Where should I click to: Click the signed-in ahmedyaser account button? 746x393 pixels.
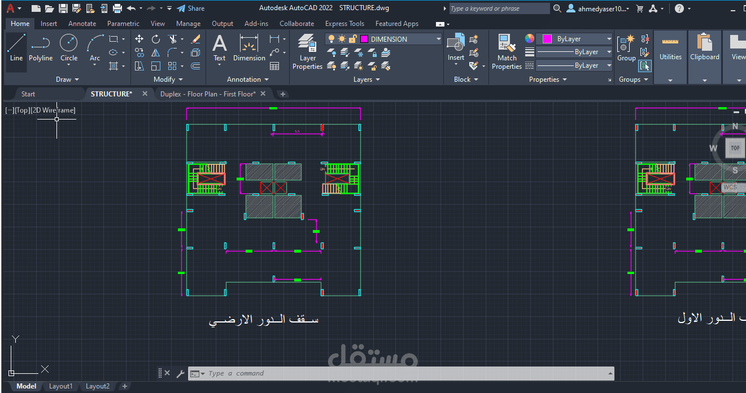pyautogui.click(x=599, y=8)
